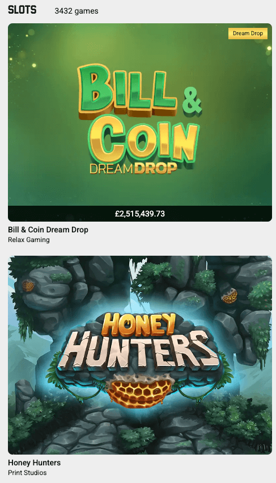Image resolution: width=276 pixels, height=483 pixels.
Task: Click the green ampersand in Bill & Coin logo
Action: [192, 101]
